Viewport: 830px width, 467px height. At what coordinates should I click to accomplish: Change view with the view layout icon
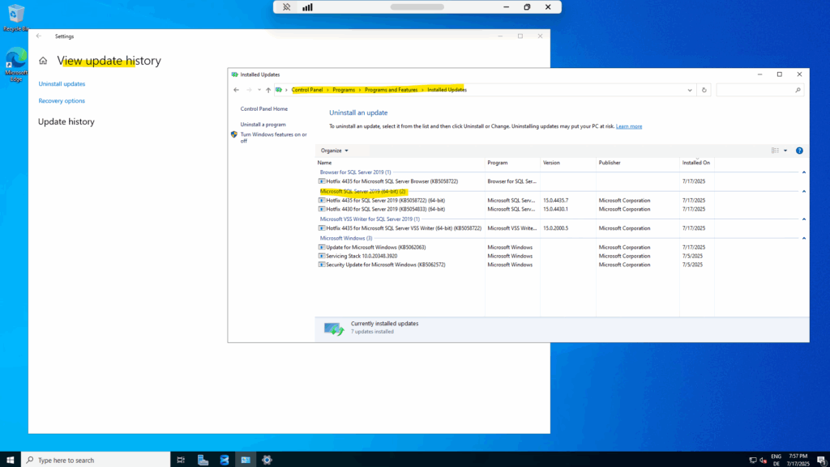[x=775, y=151]
